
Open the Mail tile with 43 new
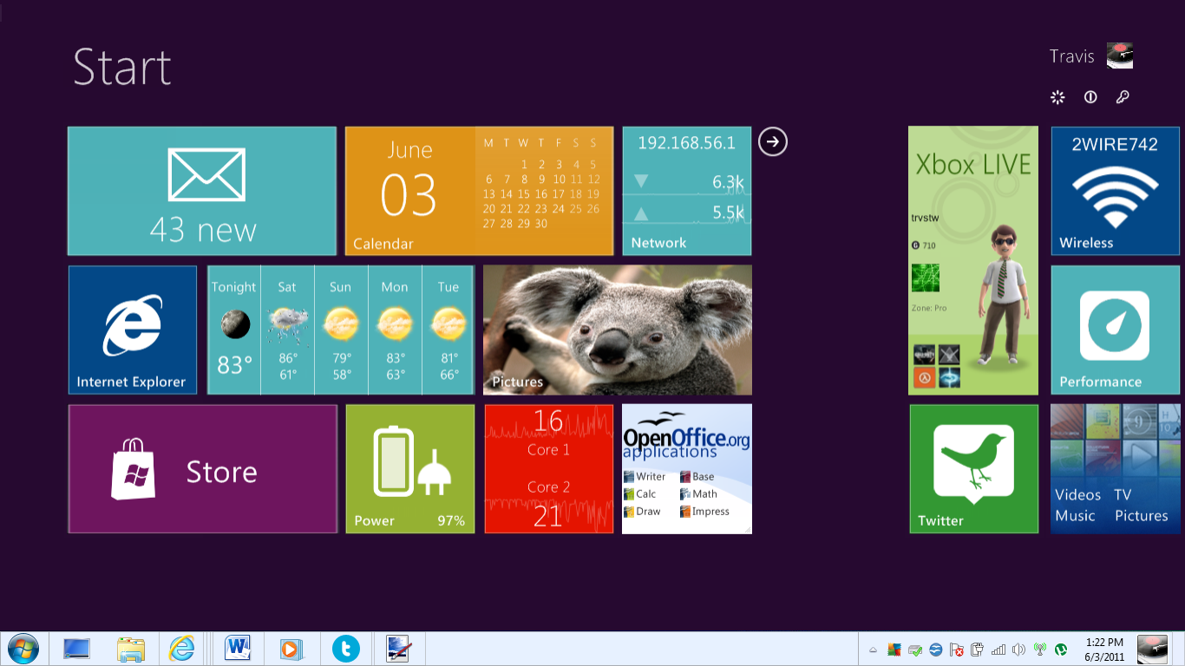click(202, 191)
